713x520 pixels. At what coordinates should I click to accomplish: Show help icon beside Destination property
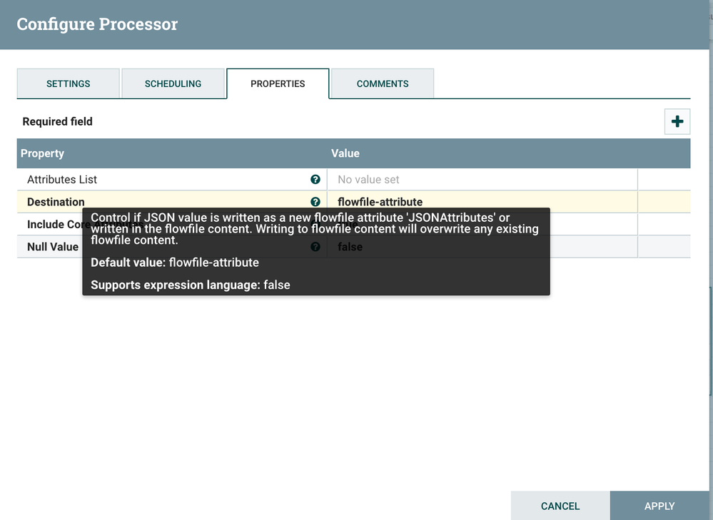[x=315, y=202]
